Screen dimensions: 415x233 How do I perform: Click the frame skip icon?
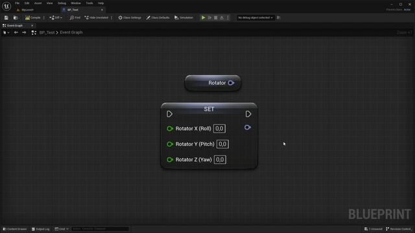[x=209, y=17]
